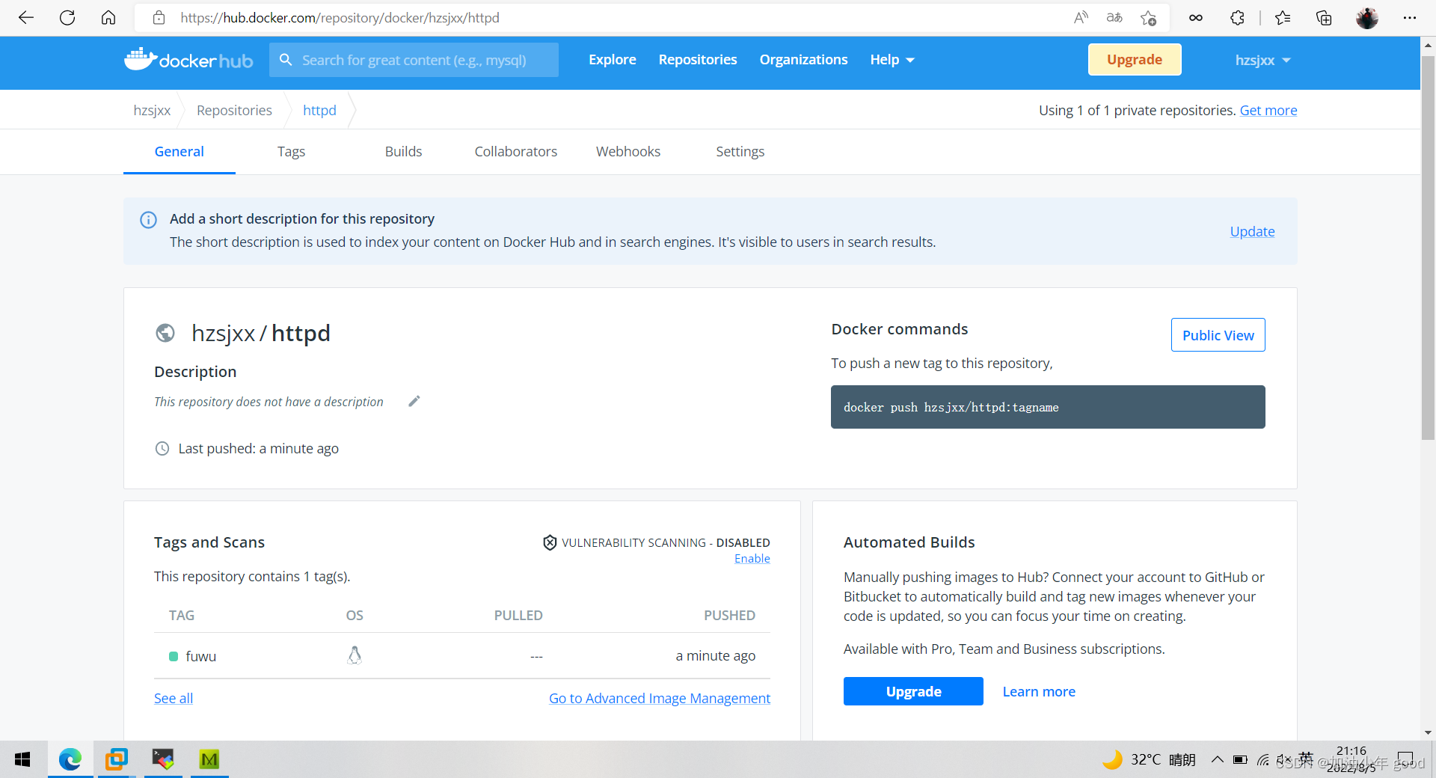
Task: Open Repositories in the top navigation
Action: point(698,60)
